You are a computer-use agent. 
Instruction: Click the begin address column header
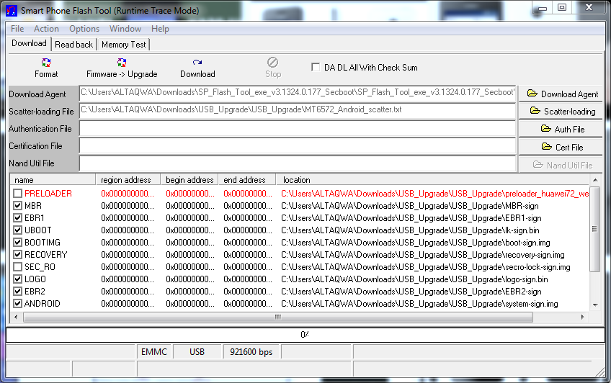tap(189, 180)
